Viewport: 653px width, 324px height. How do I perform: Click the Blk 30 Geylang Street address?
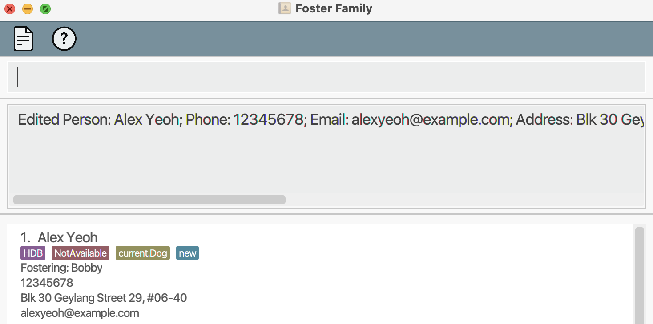coord(104,298)
